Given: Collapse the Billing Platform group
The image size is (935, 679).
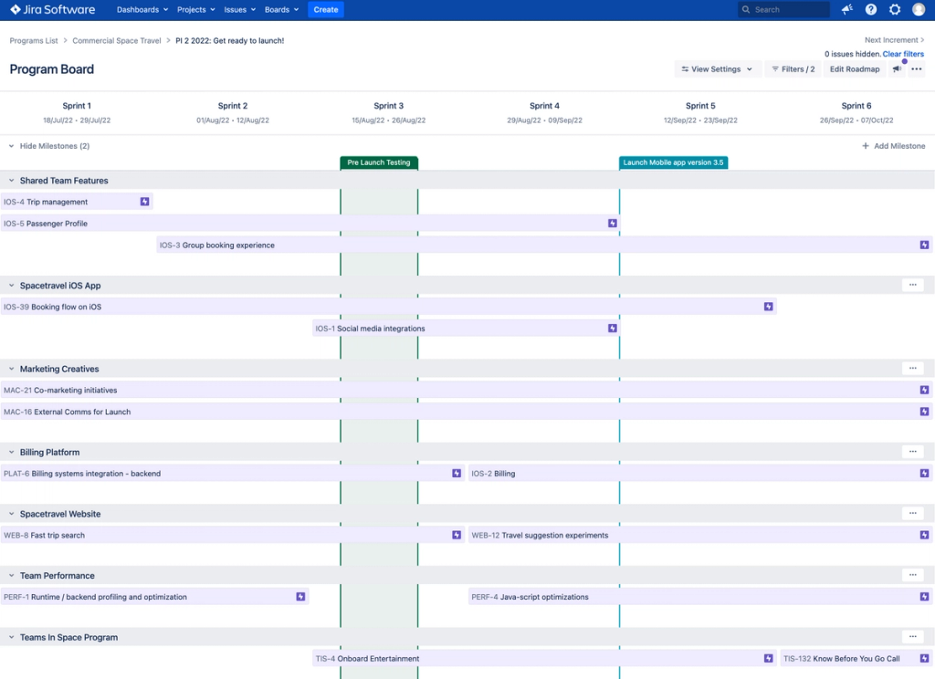Looking at the screenshot, I should pyautogui.click(x=11, y=453).
